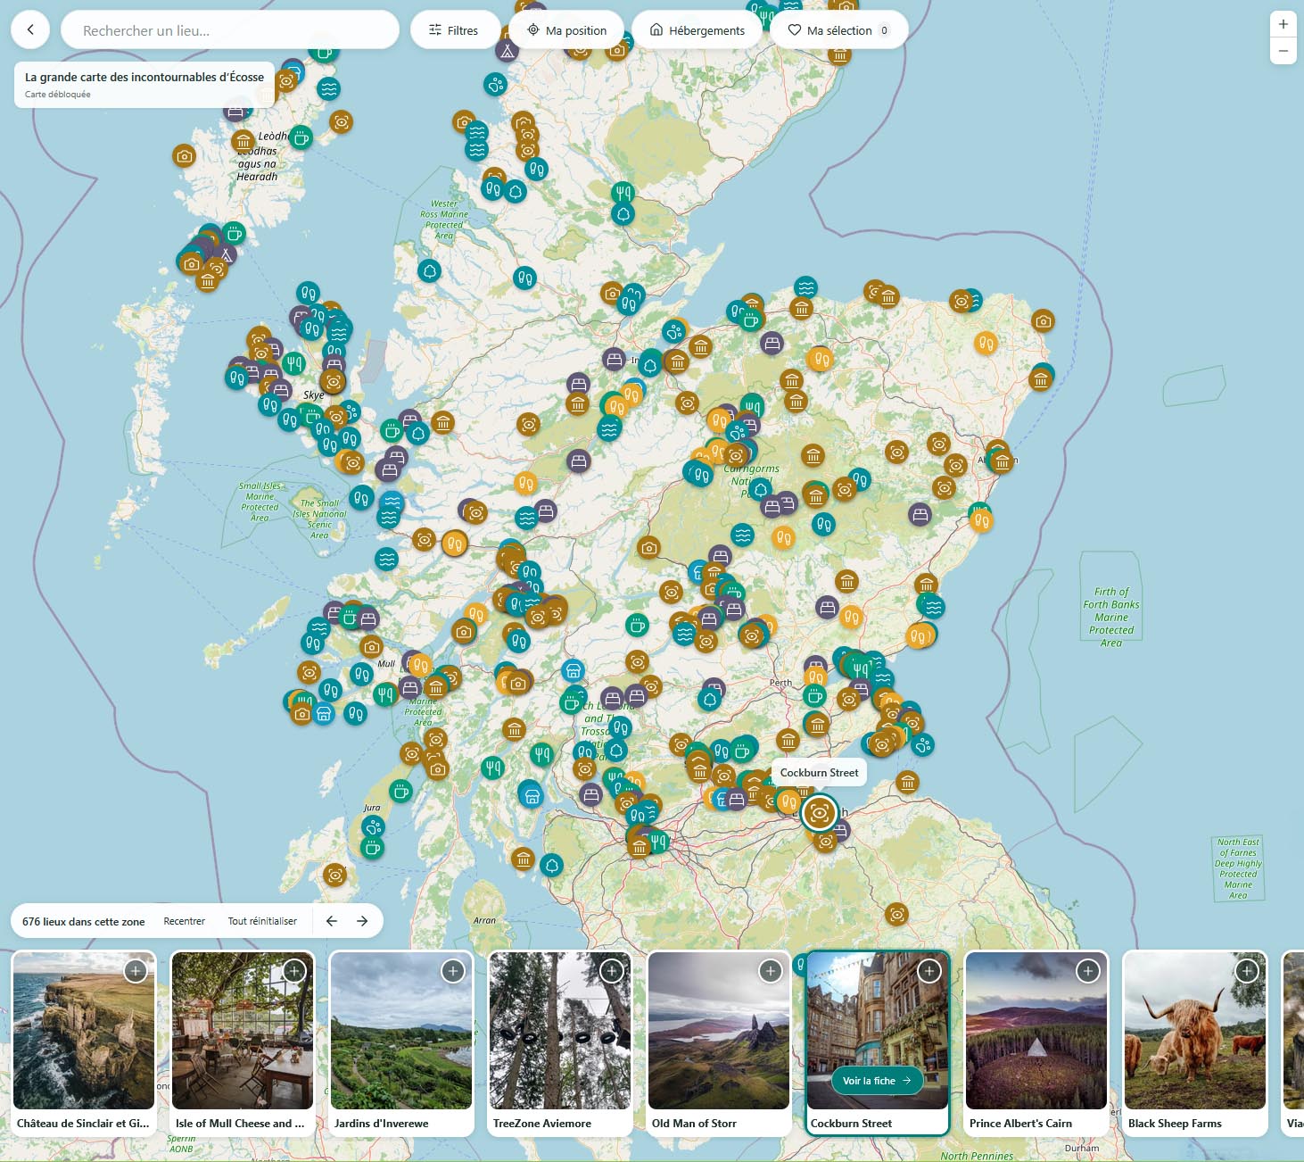The width and height of the screenshot is (1304, 1162).
Task: Open the Filtres panel
Action: pyautogui.click(x=454, y=30)
